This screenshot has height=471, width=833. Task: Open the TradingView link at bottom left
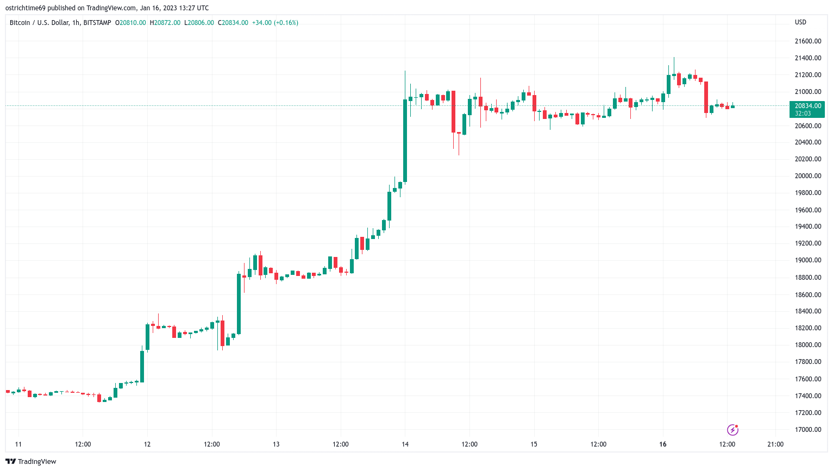pos(31,461)
